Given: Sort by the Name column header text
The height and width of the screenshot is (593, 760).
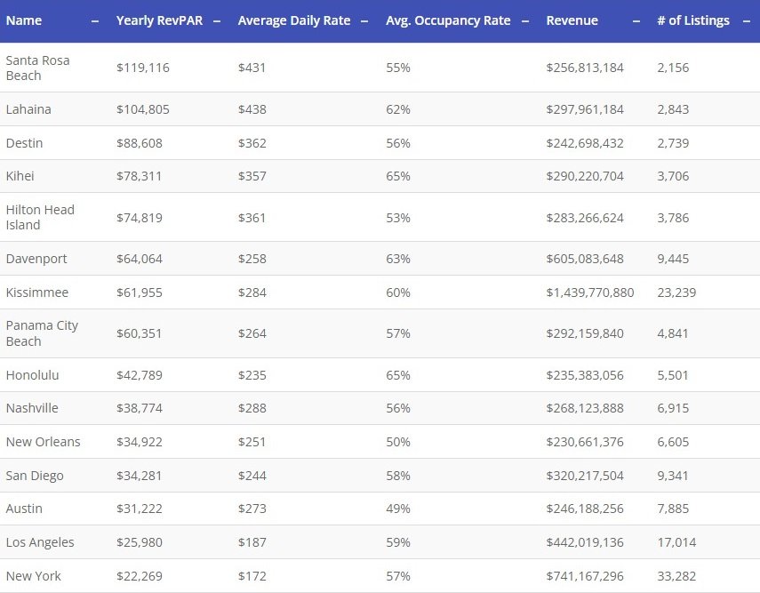Looking at the screenshot, I should pos(23,20).
